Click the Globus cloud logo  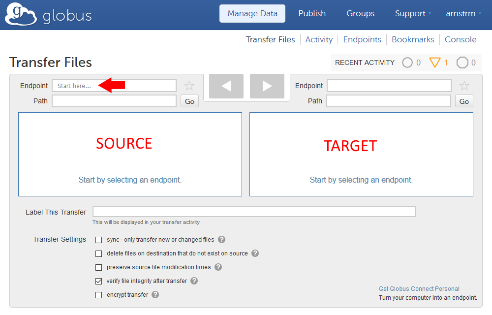coord(21,14)
